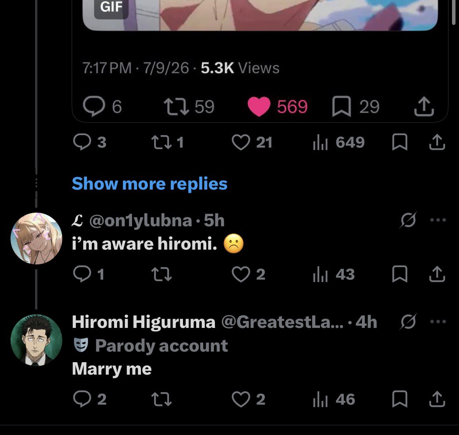Open Hiromi Higuruma's profile picture
459x435 pixels.
click(36, 340)
